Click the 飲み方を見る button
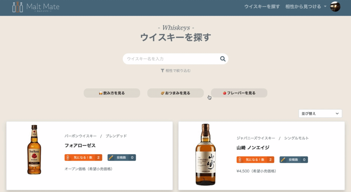Image resolution: width=351 pixels, height=192 pixels. (x=112, y=93)
